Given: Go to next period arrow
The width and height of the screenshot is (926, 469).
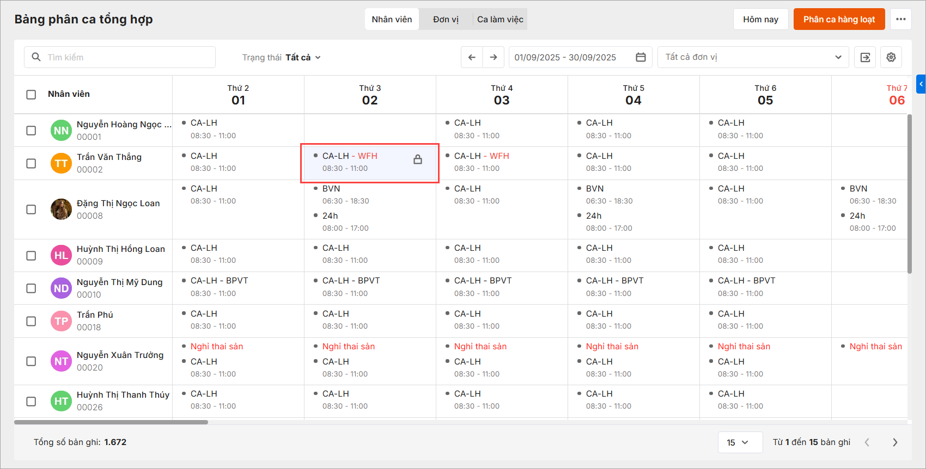Looking at the screenshot, I should click(x=494, y=57).
